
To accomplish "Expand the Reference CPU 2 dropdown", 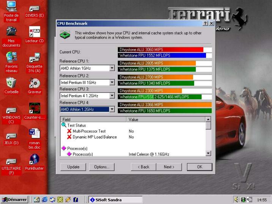I will pyautogui.click(x=112, y=82).
